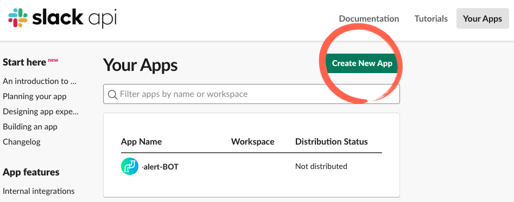Click the Start here sidebar heading
The image size is (514, 202).
tap(24, 62)
